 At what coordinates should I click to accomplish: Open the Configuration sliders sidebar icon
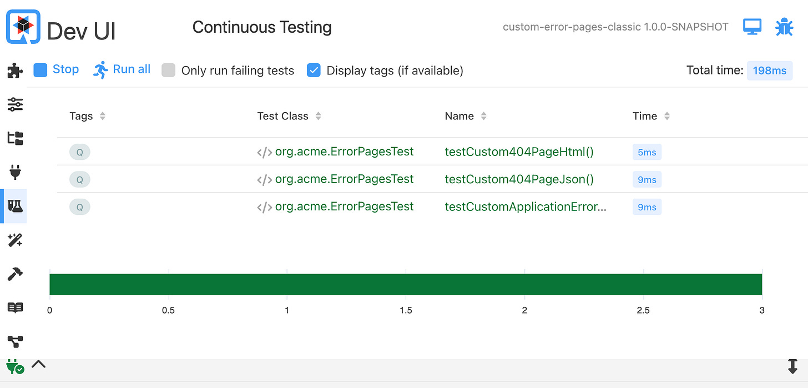pyautogui.click(x=15, y=104)
